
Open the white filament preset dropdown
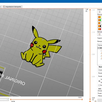(x=100, y=23)
